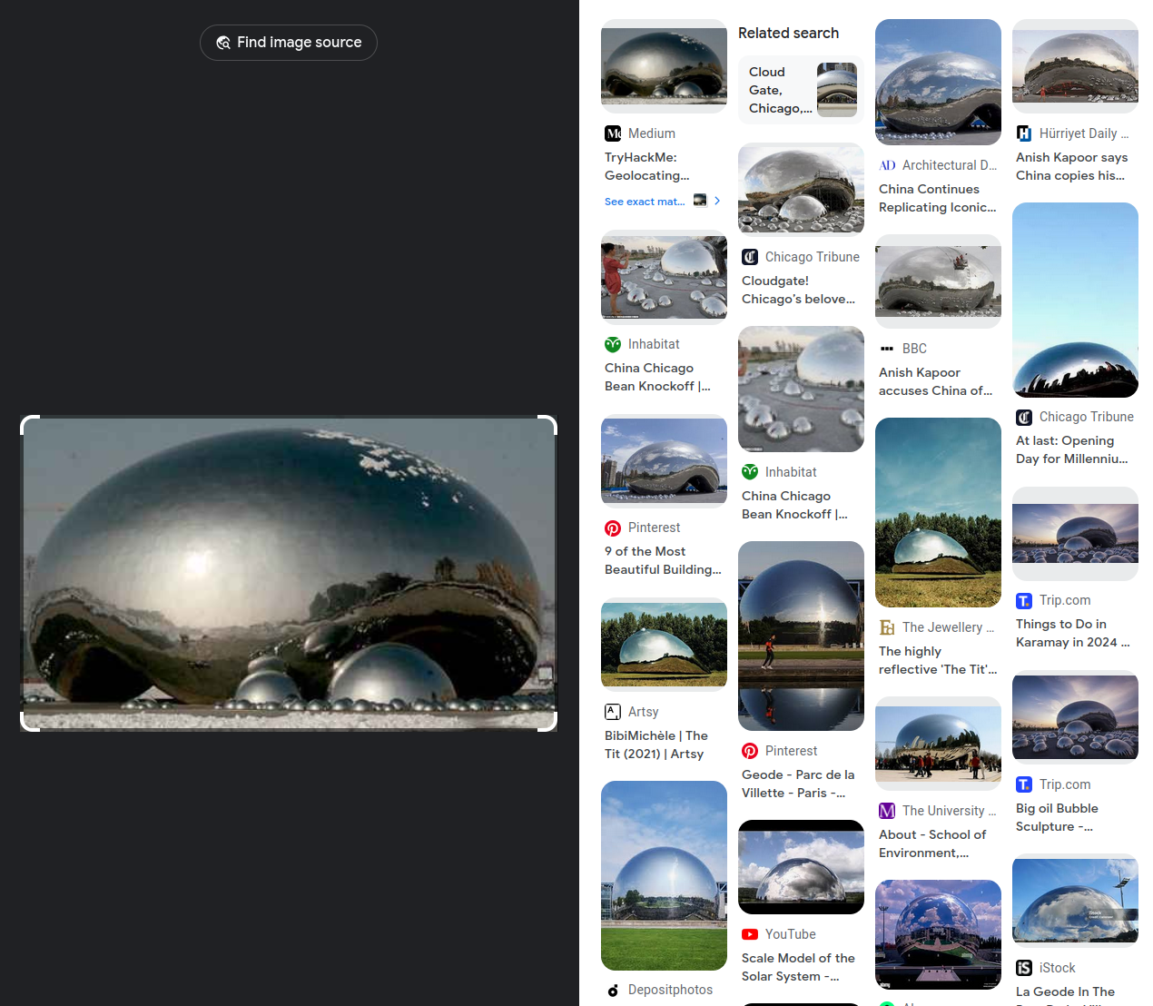Click the selected bean image in the crop area

(289, 574)
